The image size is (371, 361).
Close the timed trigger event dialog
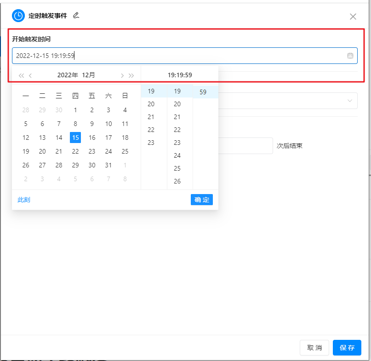click(353, 17)
